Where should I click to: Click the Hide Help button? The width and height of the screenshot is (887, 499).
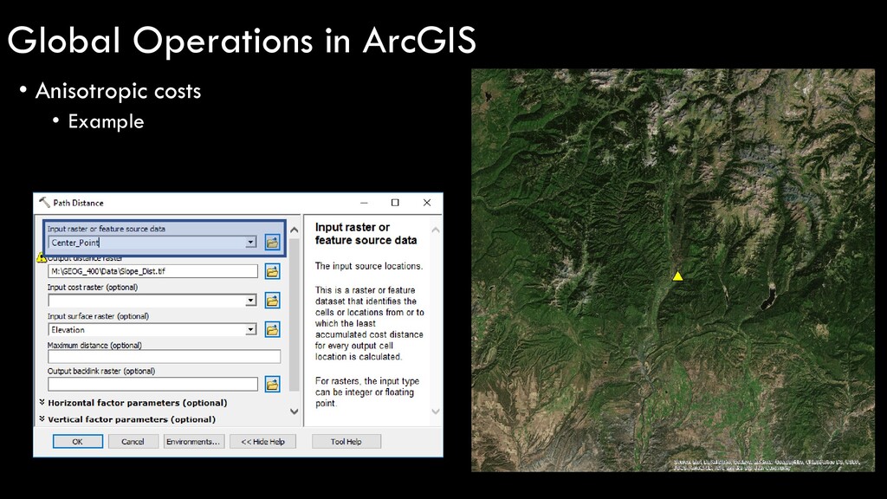[262, 441]
